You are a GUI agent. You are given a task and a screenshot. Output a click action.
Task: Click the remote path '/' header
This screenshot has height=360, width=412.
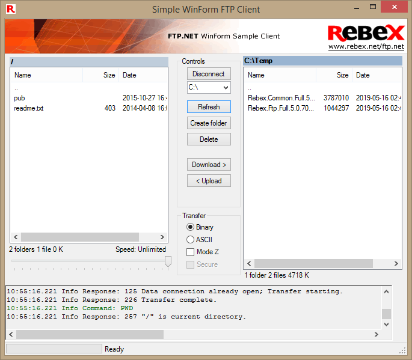(89, 62)
